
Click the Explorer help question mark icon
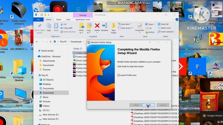pyautogui.click(x=177, y=19)
